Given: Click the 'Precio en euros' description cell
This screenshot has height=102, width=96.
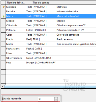Looking at the screenshot, I should (76, 39).
